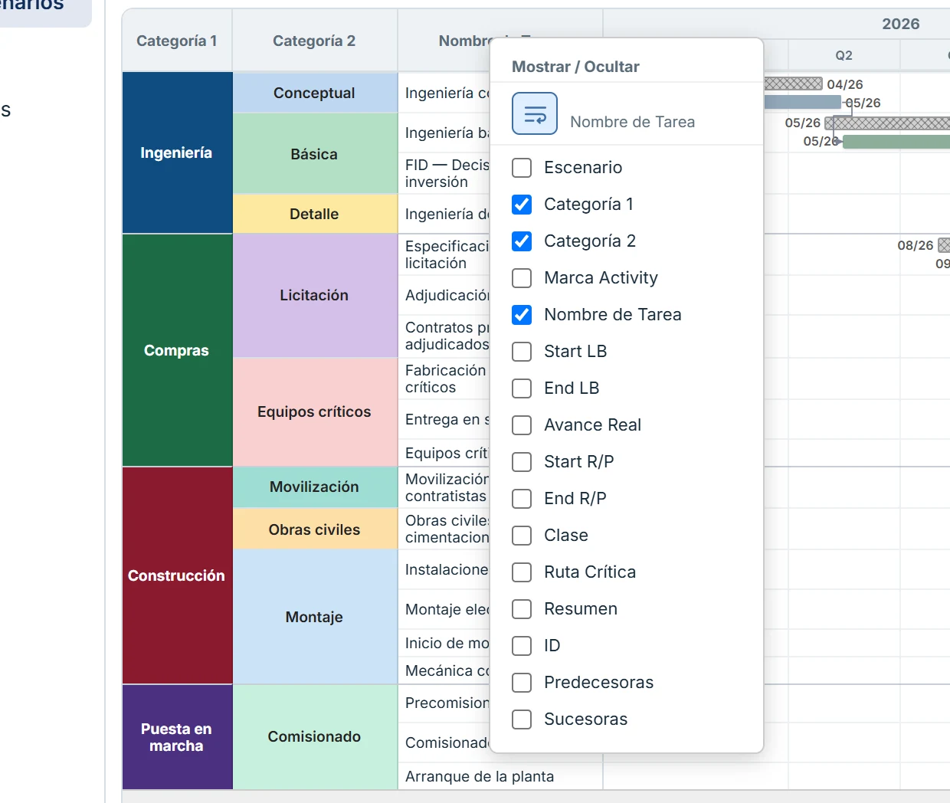Click the hatched baseline bar labeled 04/26
Viewport: 950px width, 803px height.
793,84
